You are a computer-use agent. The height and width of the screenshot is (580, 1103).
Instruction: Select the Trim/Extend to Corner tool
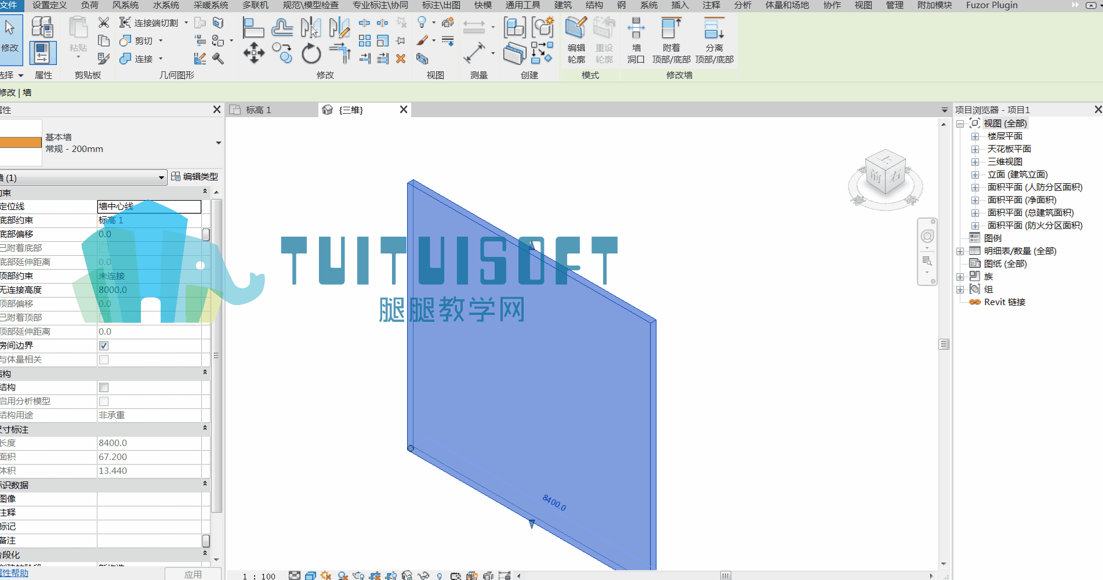click(339, 53)
